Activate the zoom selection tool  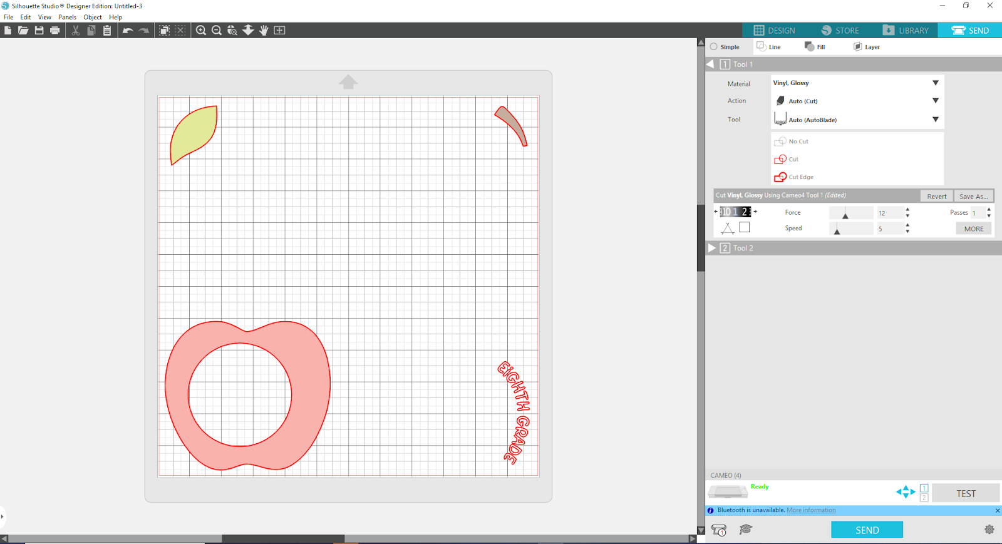pos(232,30)
